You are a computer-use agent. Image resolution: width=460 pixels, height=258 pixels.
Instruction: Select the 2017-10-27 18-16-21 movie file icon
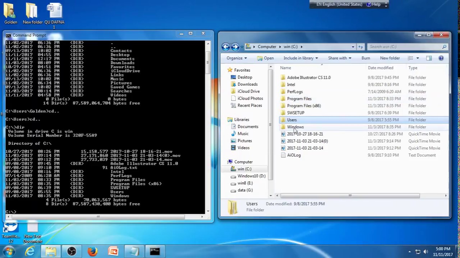tap(283, 134)
